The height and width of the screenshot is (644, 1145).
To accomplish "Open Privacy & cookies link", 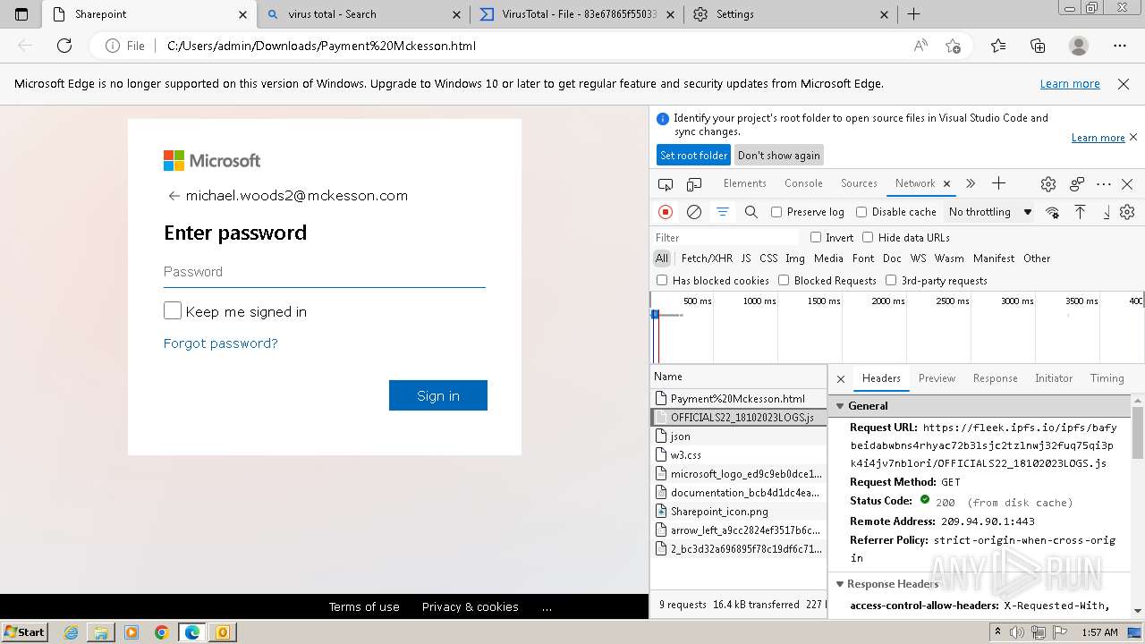I will (471, 606).
